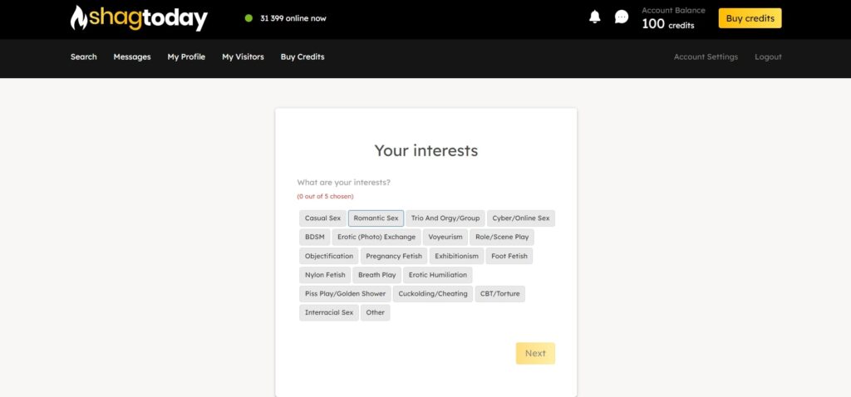
Task: Click the Logout link
Action: coord(768,57)
